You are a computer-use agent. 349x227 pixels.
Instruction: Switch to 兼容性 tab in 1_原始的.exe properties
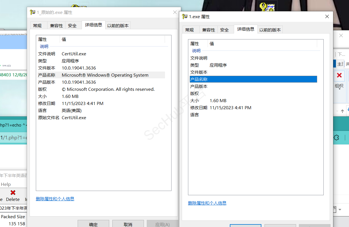pyautogui.click(x=56, y=26)
